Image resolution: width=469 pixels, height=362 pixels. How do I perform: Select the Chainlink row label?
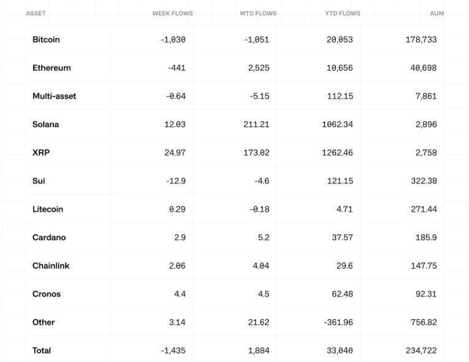click(x=51, y=266)
